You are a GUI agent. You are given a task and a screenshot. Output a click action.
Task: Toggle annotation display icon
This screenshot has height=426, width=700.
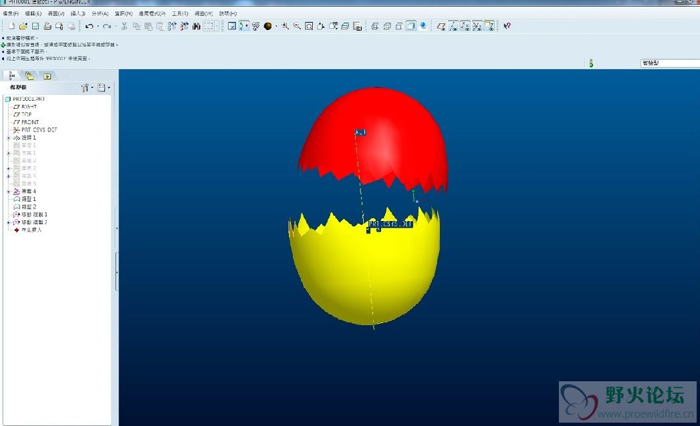489,26
